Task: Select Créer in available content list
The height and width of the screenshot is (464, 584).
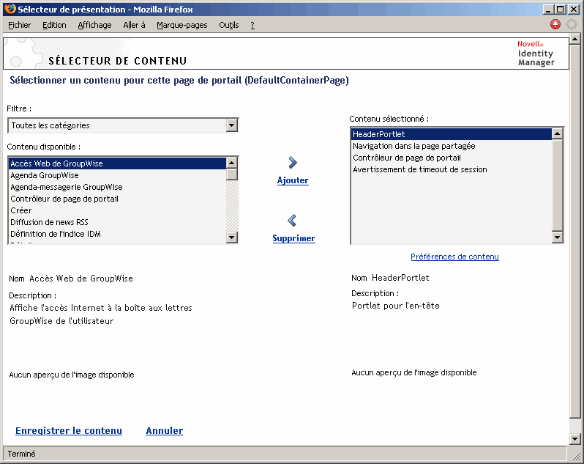Action: pos(117,210)
